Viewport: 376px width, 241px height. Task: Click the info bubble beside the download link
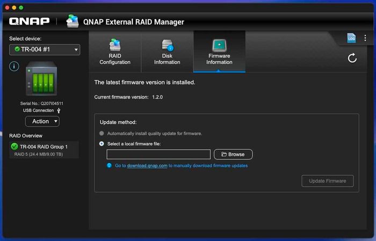click(x=109, y=165)
